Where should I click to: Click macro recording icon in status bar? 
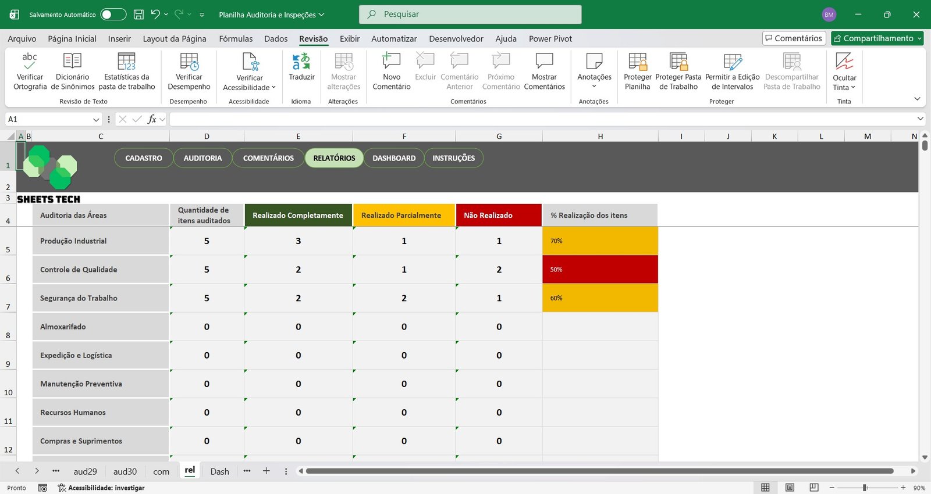coord(42,488)
